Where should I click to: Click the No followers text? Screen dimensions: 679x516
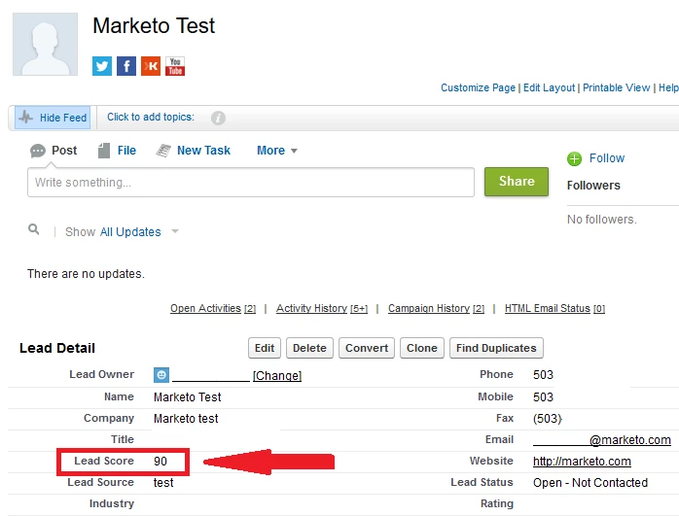click(602, 220)
